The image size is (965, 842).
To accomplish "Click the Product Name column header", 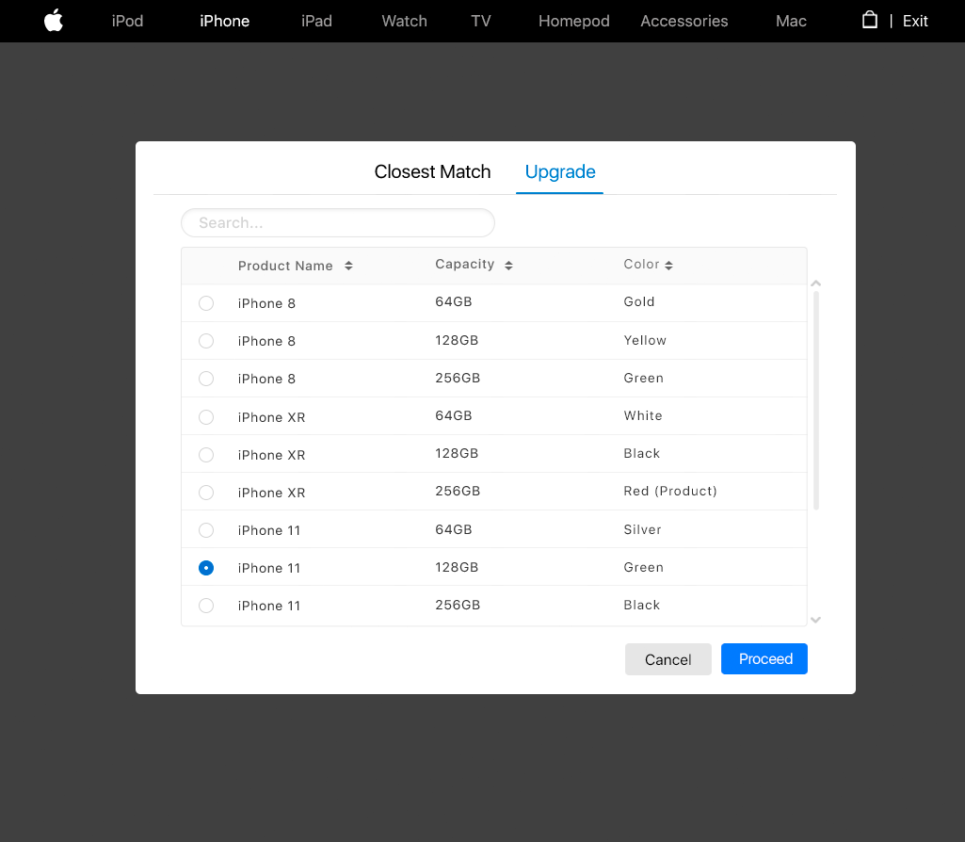I will (x=285, y=266).
